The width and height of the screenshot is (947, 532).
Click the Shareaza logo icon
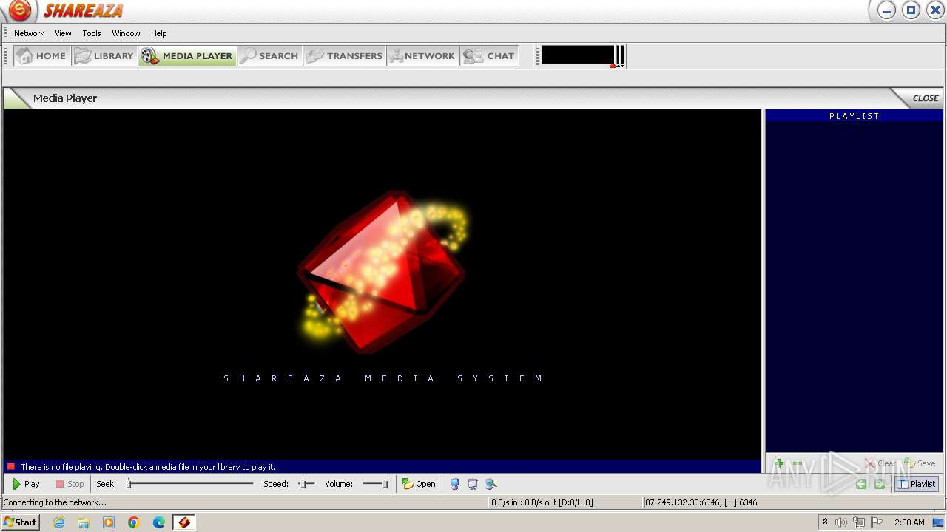coord(20,10)
